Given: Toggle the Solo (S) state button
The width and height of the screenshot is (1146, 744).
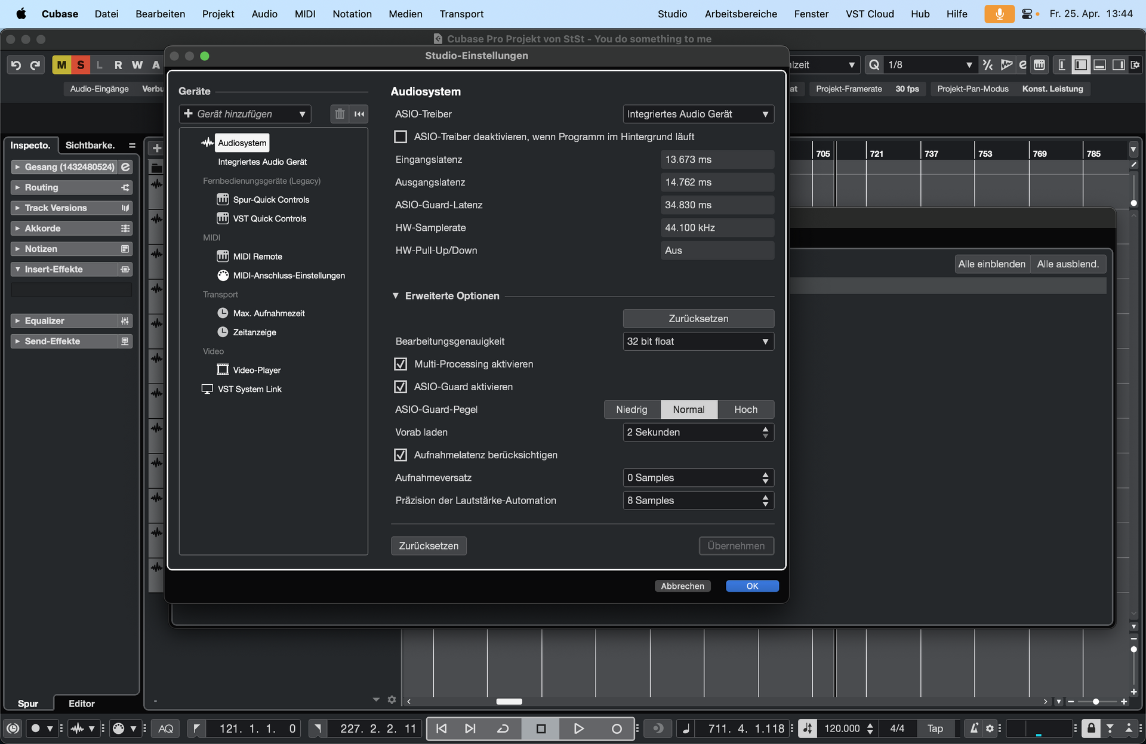Looking at the screenshot, I should pyautogui.click(x=81, y=65).
